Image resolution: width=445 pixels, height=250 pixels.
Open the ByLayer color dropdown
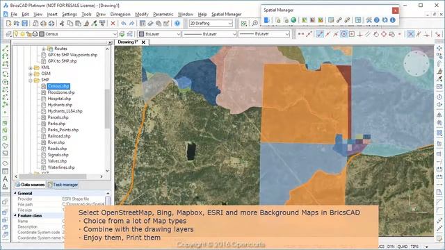click(179, 34)
